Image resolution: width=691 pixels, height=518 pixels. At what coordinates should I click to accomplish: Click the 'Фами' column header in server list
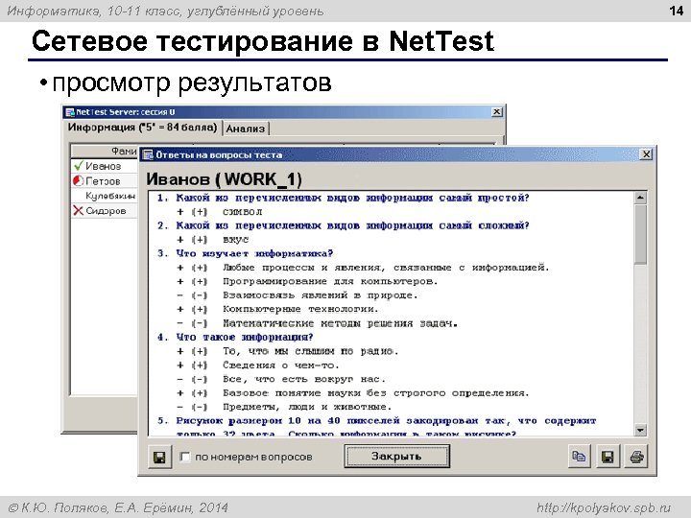[x=105, y=152]
